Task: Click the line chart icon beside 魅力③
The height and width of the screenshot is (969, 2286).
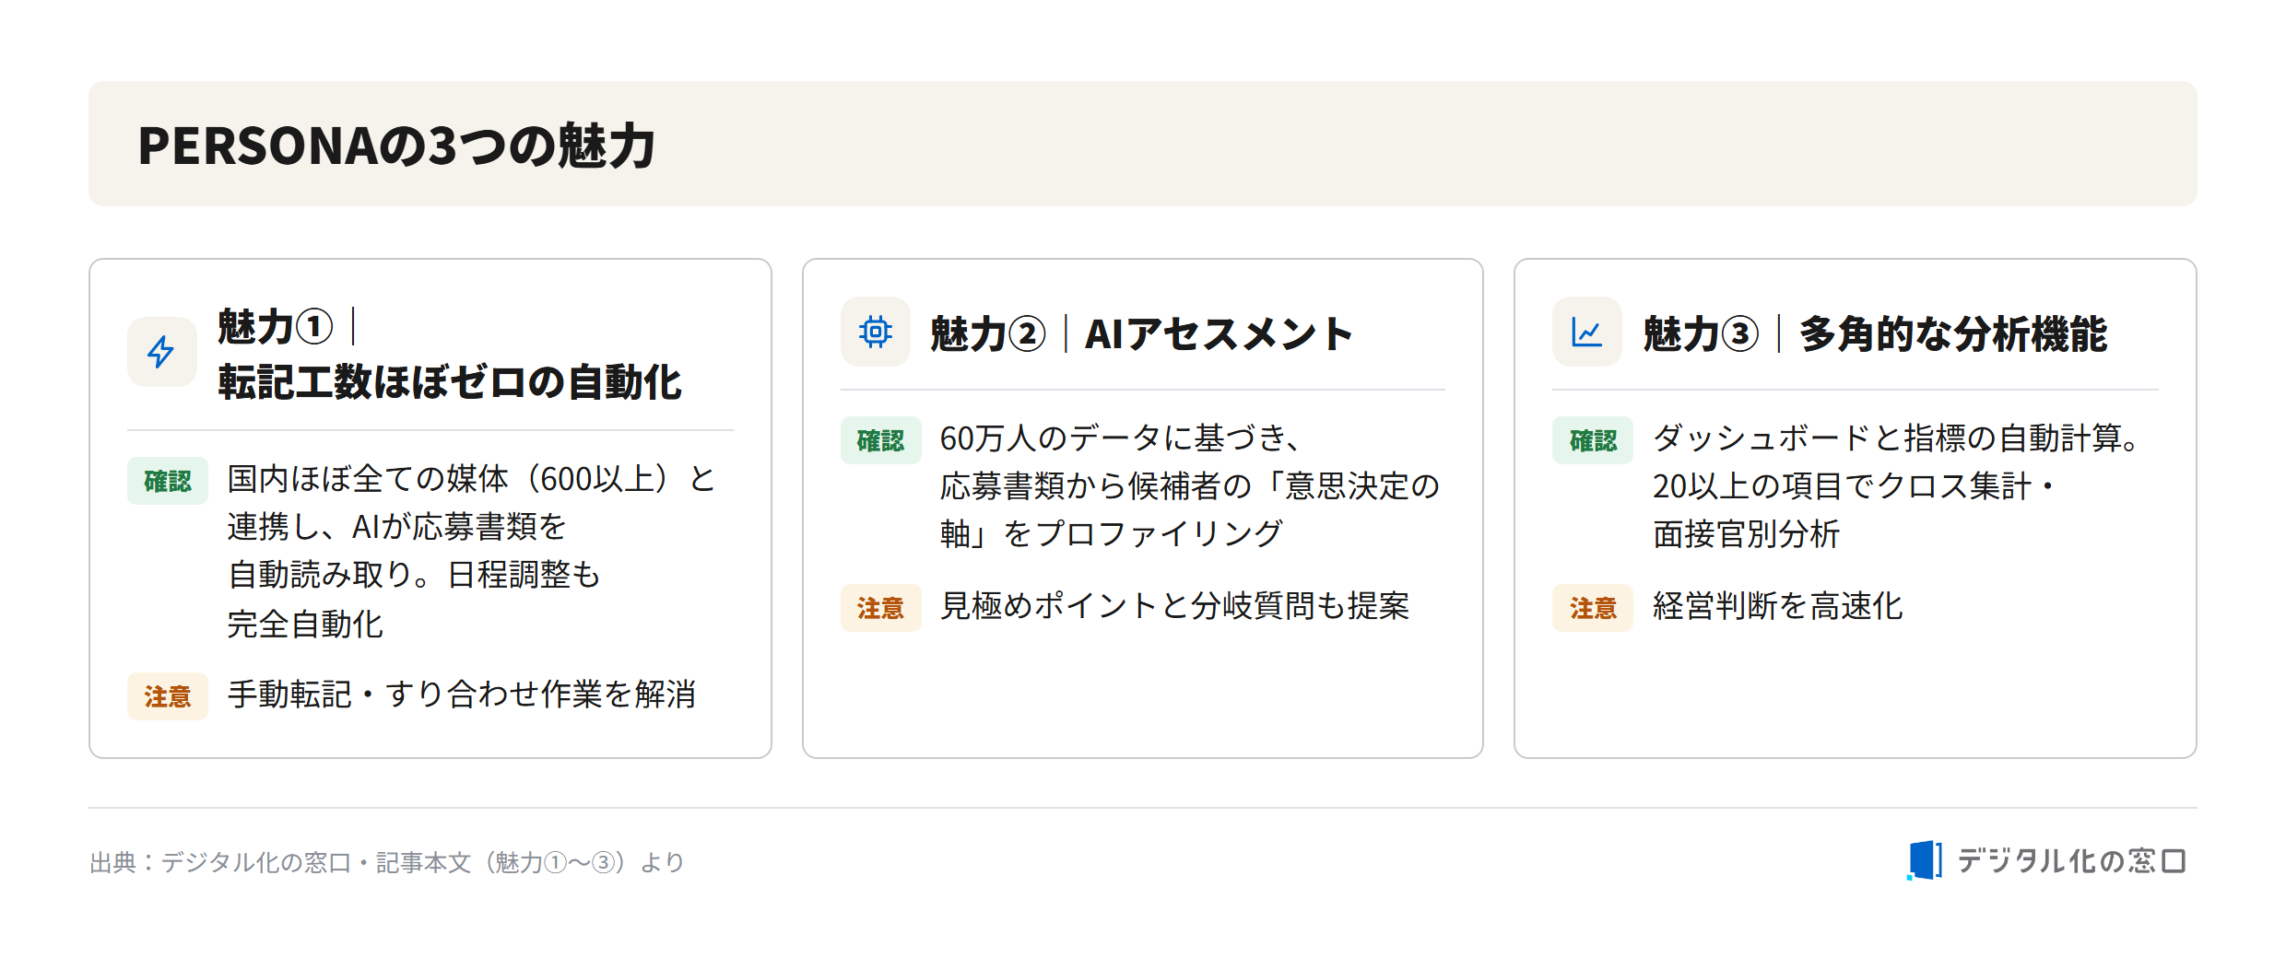Action: [1586, 332]
